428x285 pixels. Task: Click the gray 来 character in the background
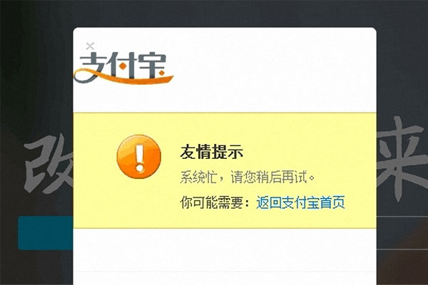[x=402, y=158]
